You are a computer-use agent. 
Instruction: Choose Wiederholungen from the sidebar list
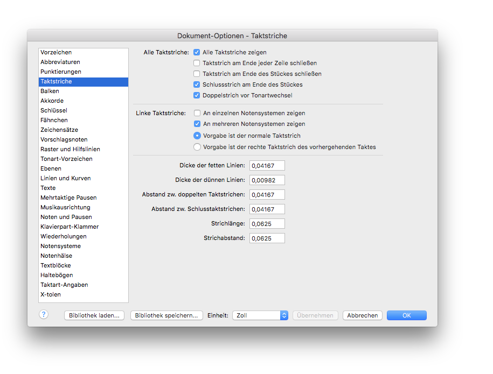63,236
